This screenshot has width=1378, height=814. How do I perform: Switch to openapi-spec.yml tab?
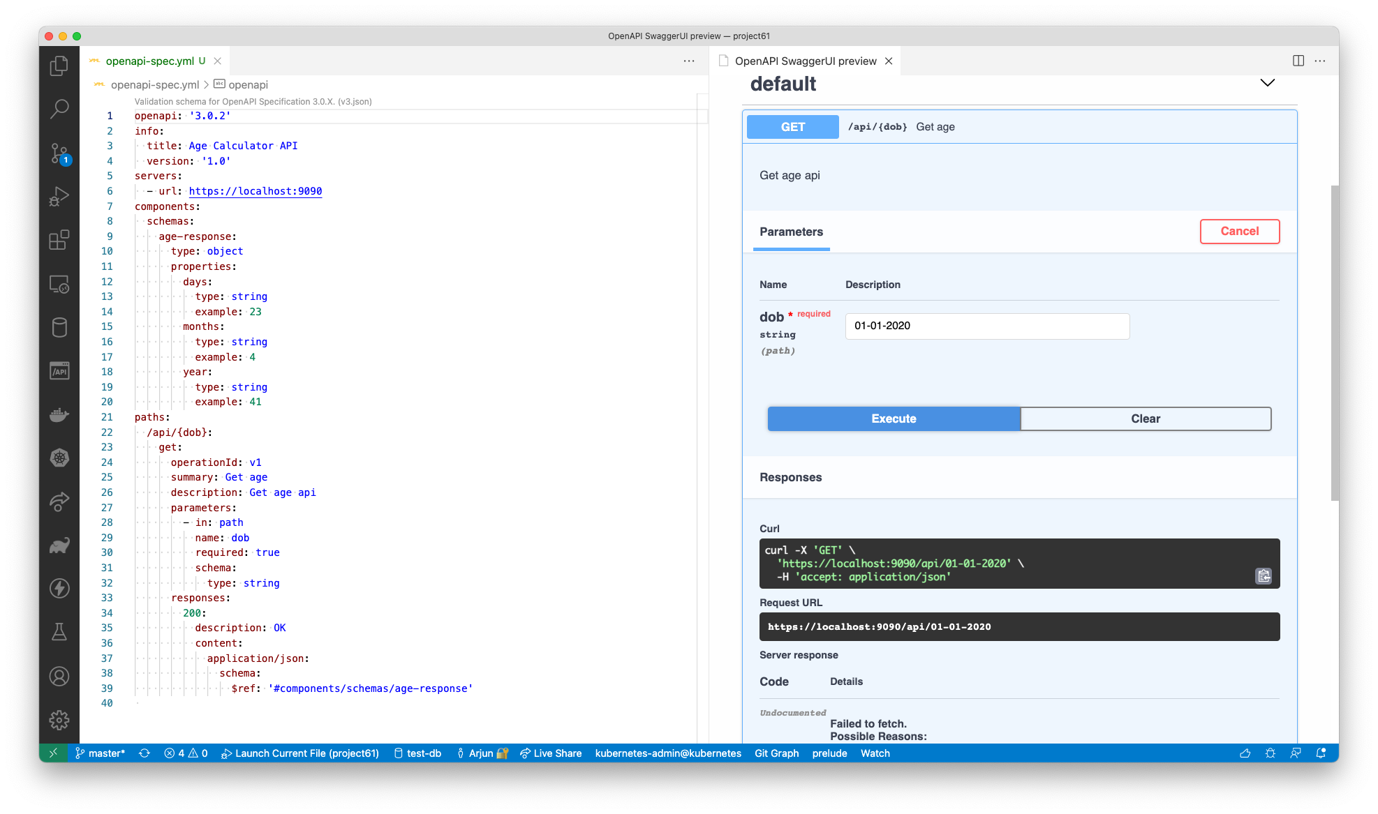[149, 61]
